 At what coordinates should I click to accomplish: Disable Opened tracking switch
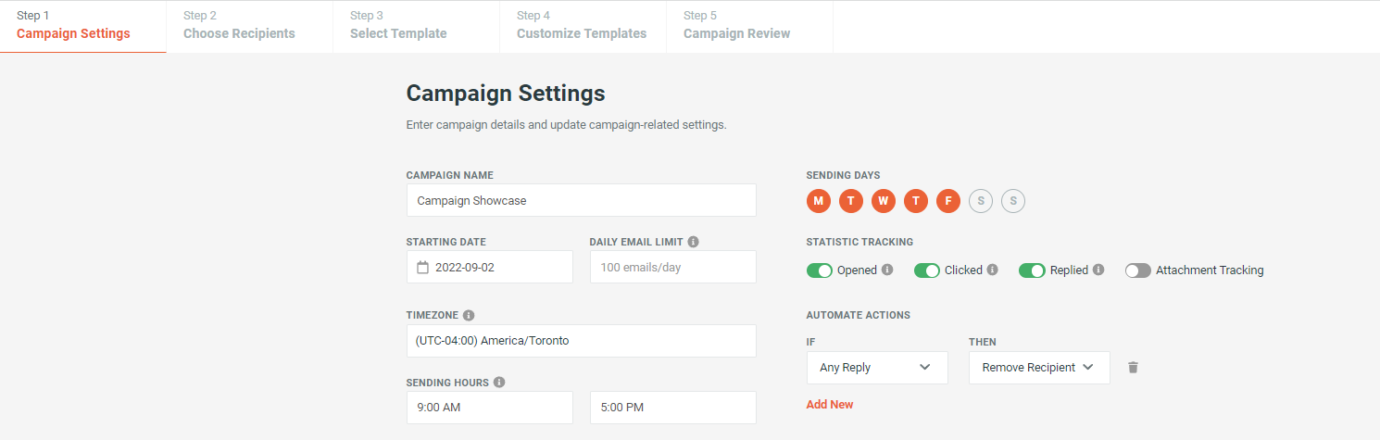(x=820, y=270)
